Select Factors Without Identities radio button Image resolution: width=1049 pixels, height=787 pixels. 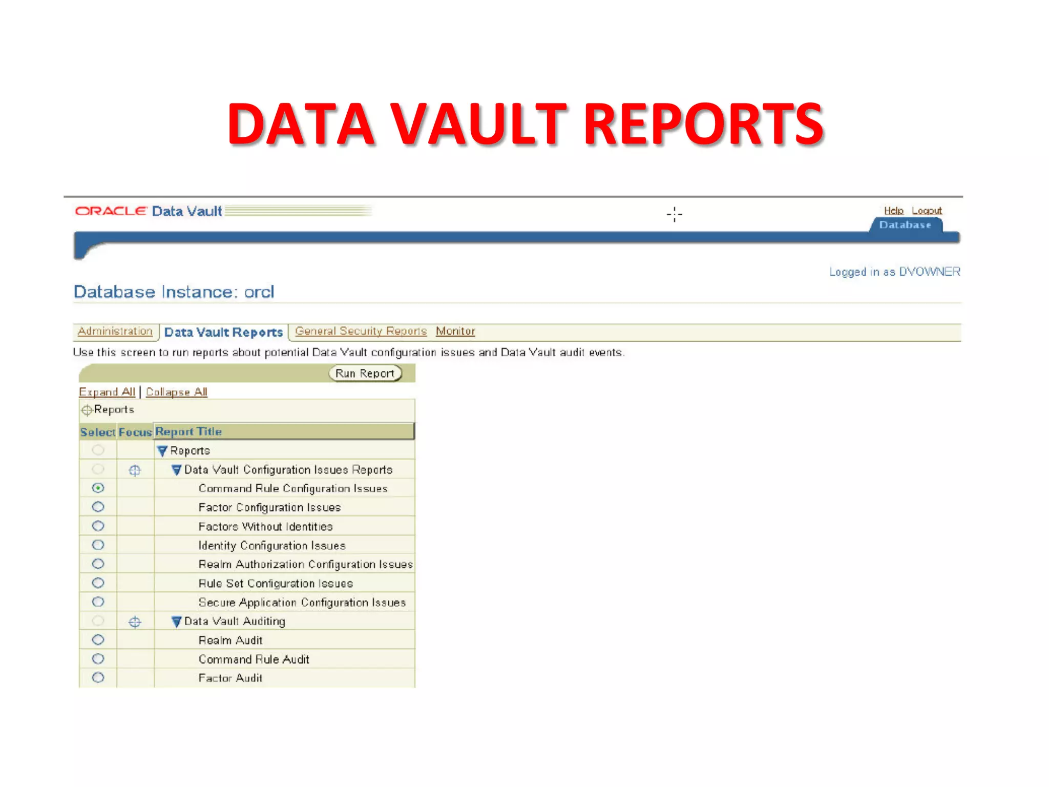click(98, 526)
